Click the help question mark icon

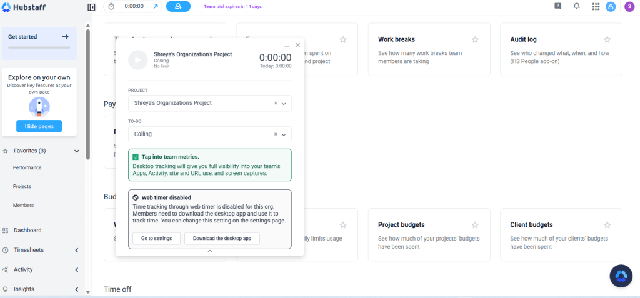pyautogui.click(x=558, y=6)
